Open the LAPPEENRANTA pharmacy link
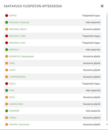The height and width of the screenshot is (130, 108). click(17, 77)
